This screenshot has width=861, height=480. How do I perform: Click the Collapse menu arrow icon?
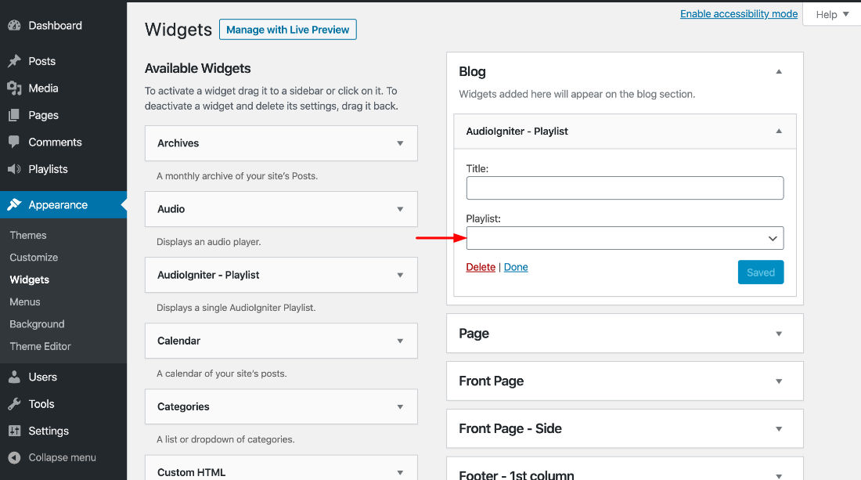[x=14, y=457]
